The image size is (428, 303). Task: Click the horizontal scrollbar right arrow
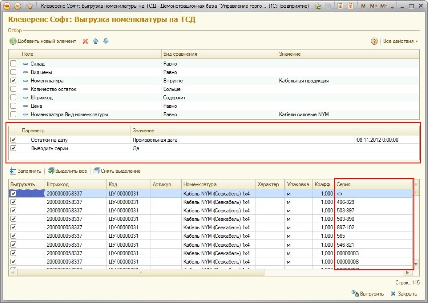pyautogui.click(x=408, y=273)
